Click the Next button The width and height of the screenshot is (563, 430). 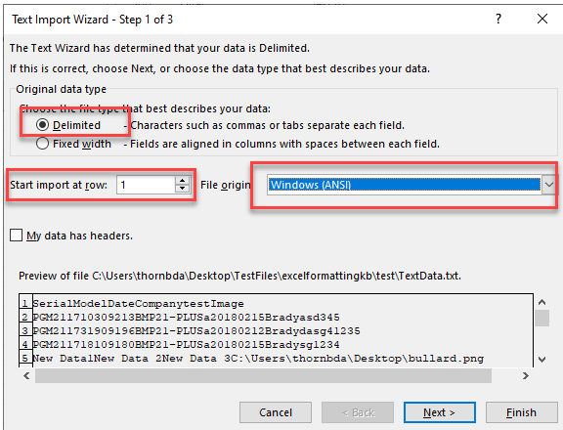[x=440, y=412]
